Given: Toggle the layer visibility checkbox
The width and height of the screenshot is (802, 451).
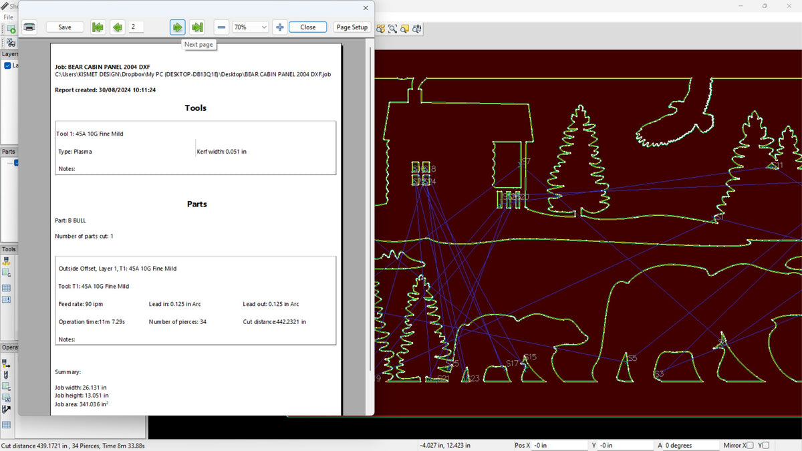Looking at the screenshot, I should pyautogui.click(x=7, y=65).
